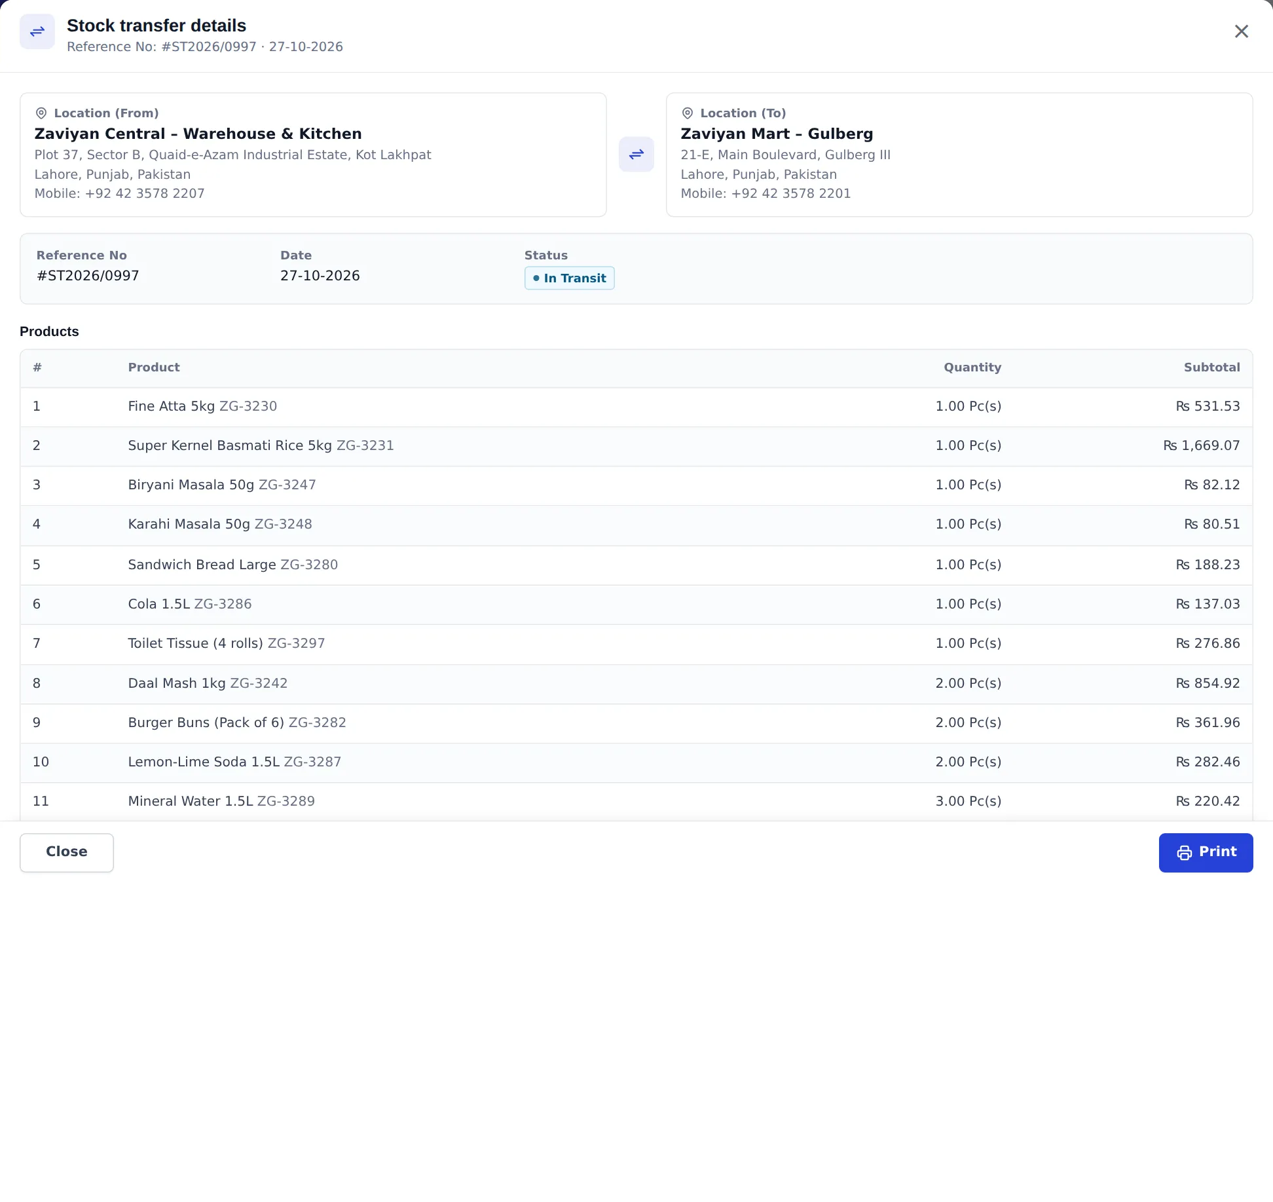
Task: Click the Quantity column header
Action: point(972,367)
